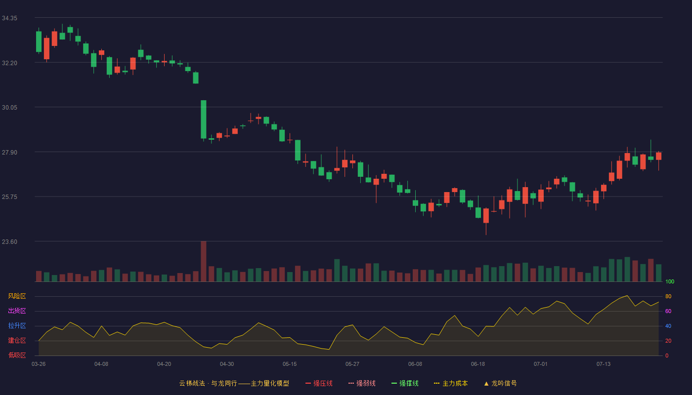Click the tall green gap-down candlestick
Screen dimensions: 692x395
click(203, 119)
